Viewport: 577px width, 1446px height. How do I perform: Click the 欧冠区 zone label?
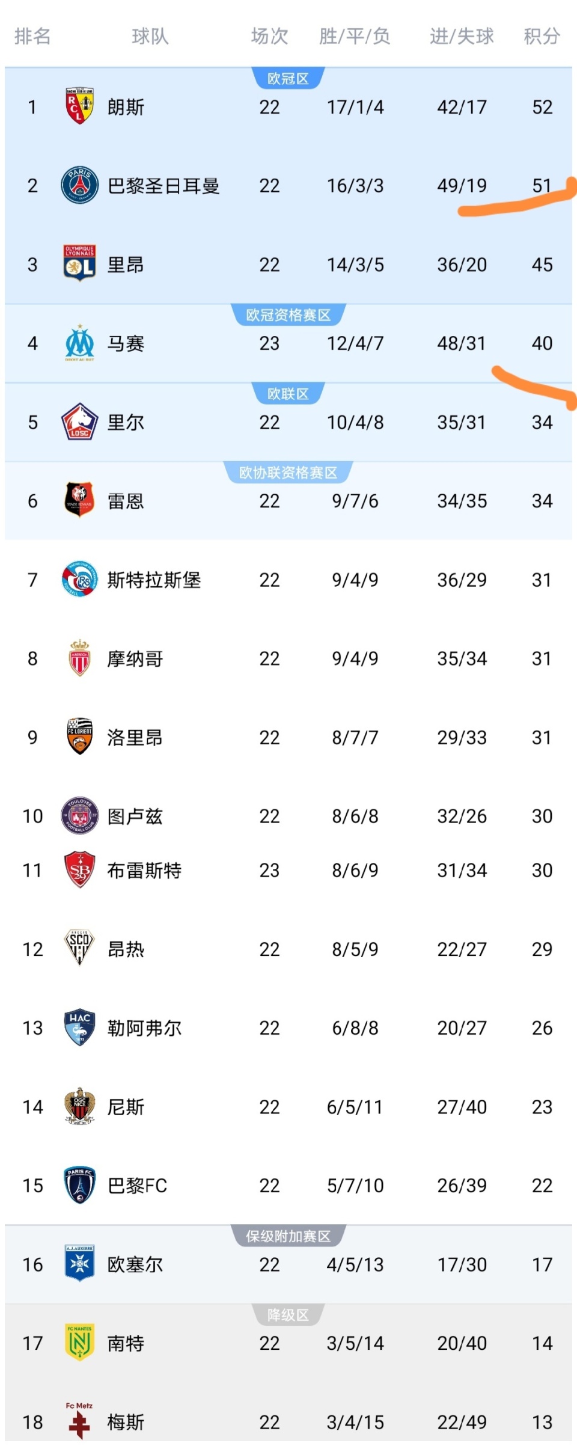coord(288,79)
